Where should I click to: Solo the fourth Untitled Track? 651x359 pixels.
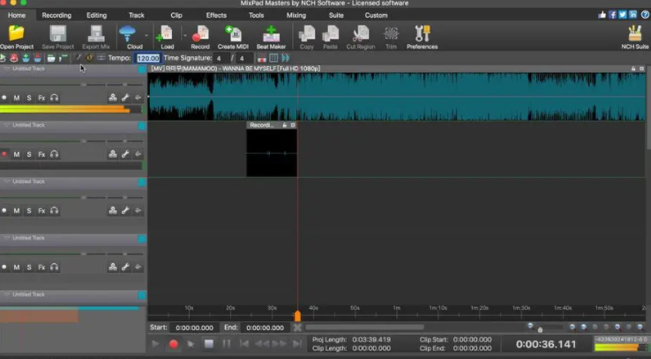click(x=29, y=267)
